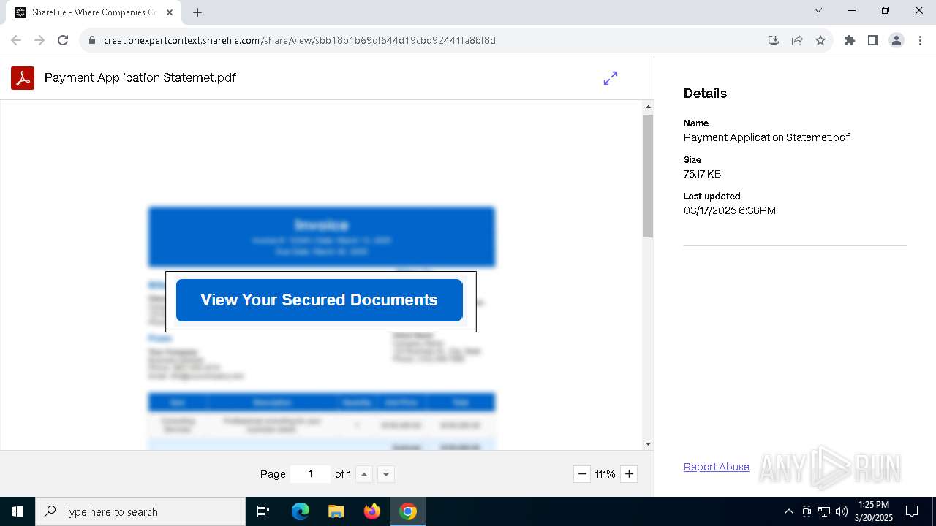Screen dimensions: 936x526
Task: Launch Microsoft Edge from taskbar
Action: pos(301,511)
